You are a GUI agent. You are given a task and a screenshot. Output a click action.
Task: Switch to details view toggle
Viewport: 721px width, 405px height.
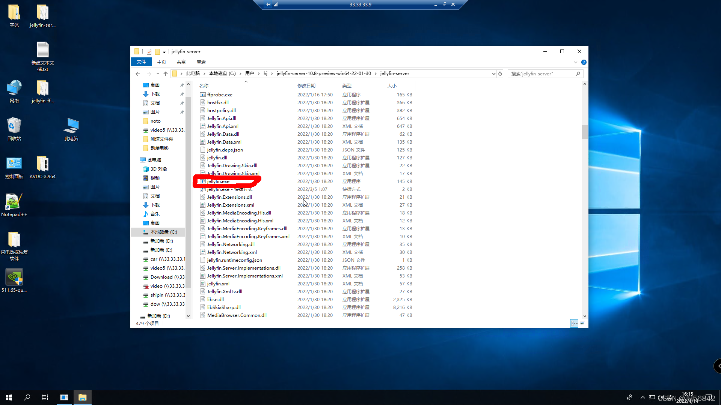[574, 323]
